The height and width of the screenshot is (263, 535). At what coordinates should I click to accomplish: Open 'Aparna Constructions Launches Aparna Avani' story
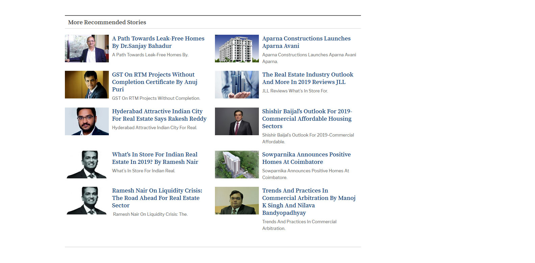(306, 42)
